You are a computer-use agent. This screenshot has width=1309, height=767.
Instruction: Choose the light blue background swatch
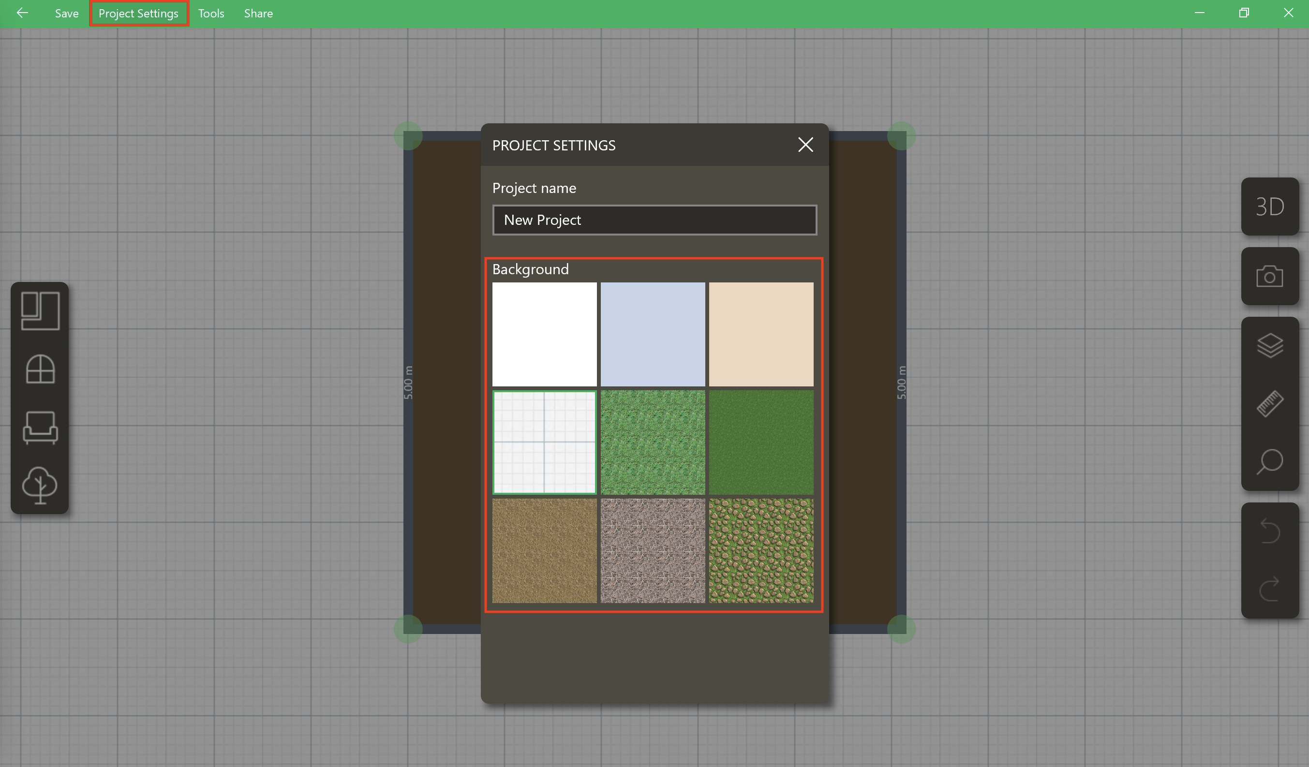653,335
